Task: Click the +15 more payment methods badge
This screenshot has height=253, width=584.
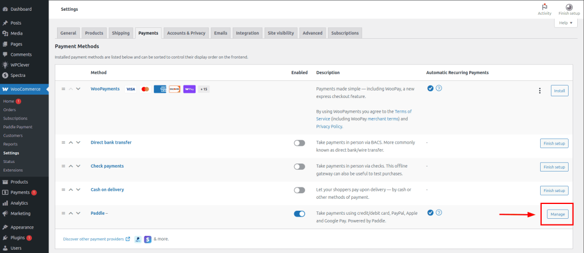Action: click(x=204, y=89)
